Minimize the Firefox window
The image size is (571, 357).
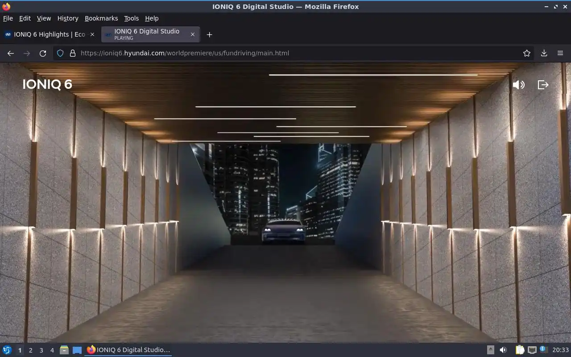(547, 7)
